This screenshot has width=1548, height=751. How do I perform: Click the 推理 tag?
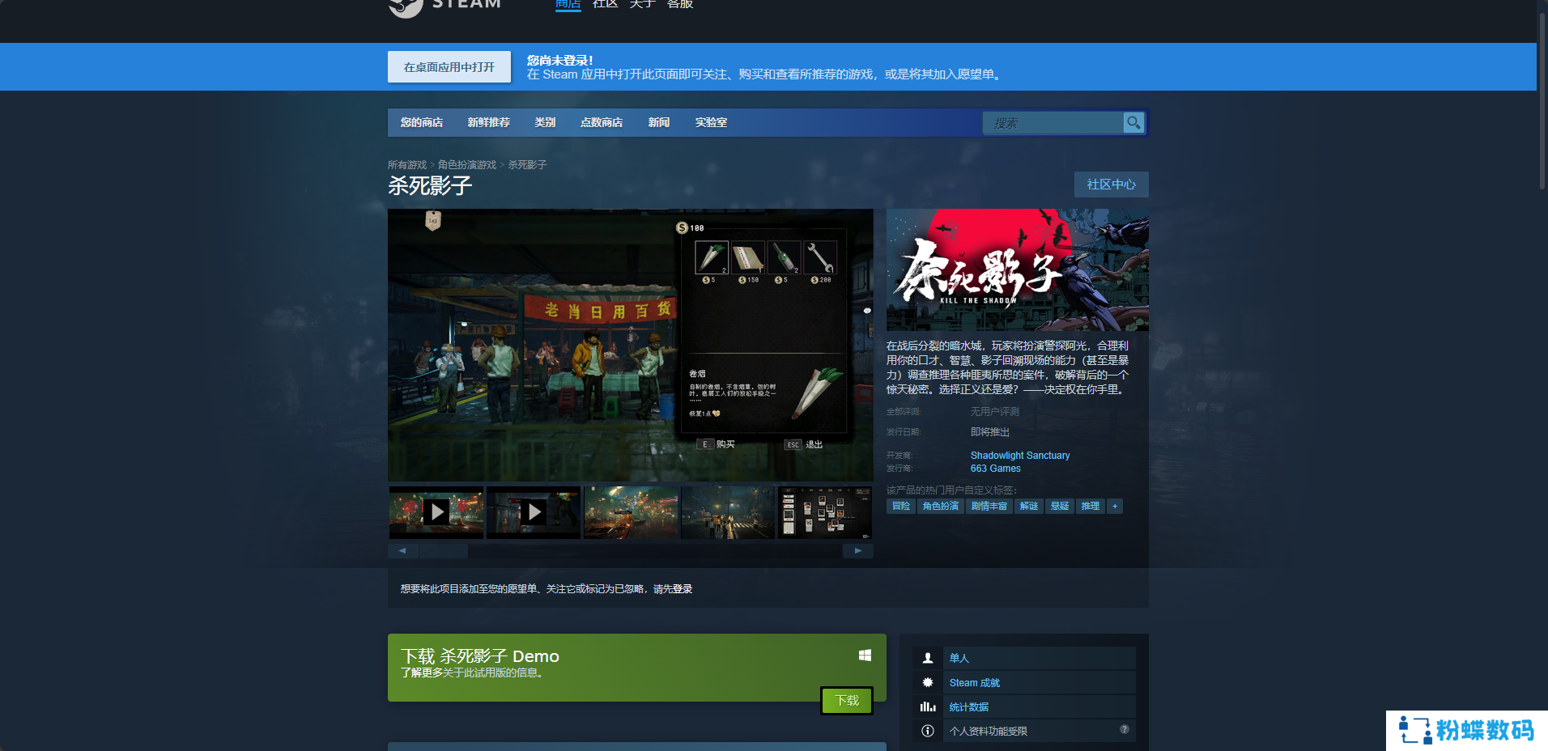pos(1091,506)
